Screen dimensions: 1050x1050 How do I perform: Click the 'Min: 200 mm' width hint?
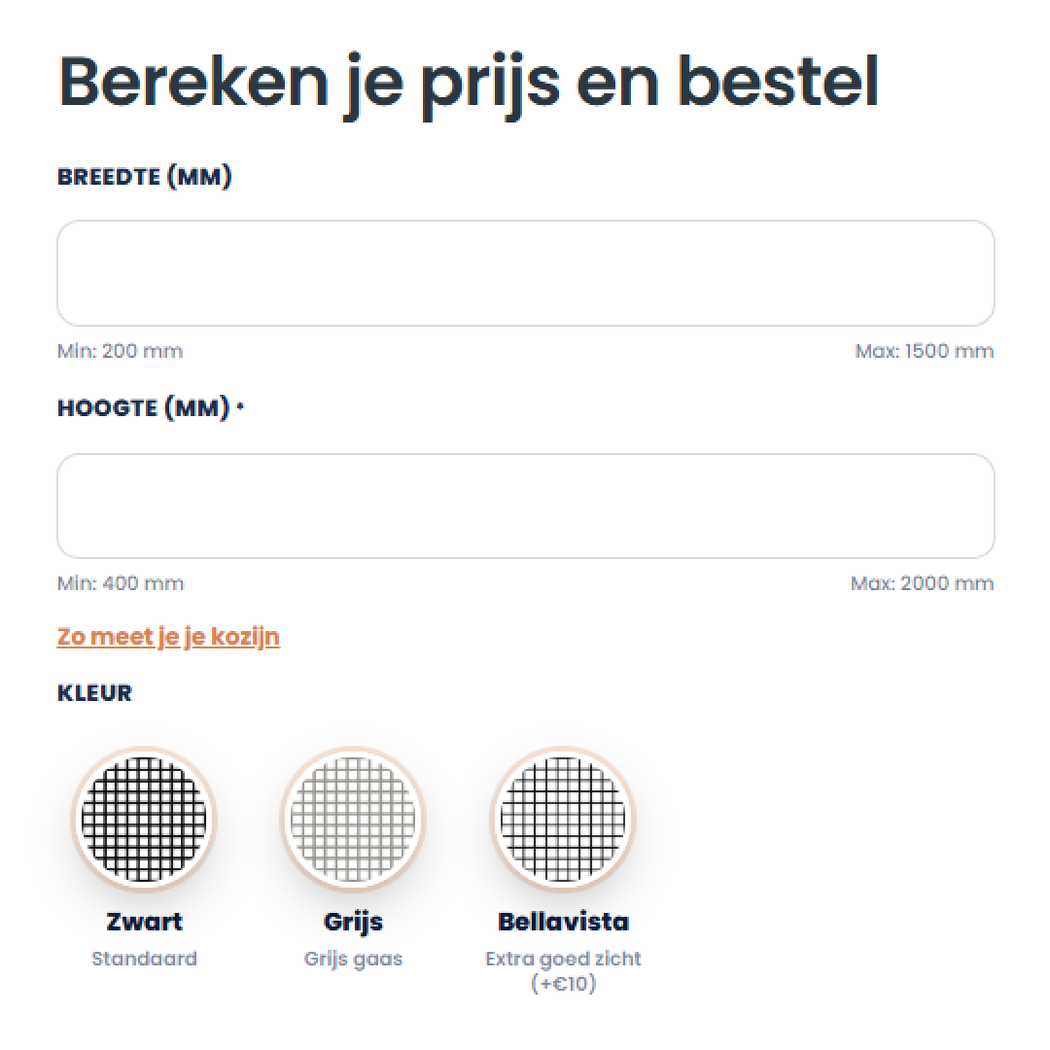tap(120, 351)
